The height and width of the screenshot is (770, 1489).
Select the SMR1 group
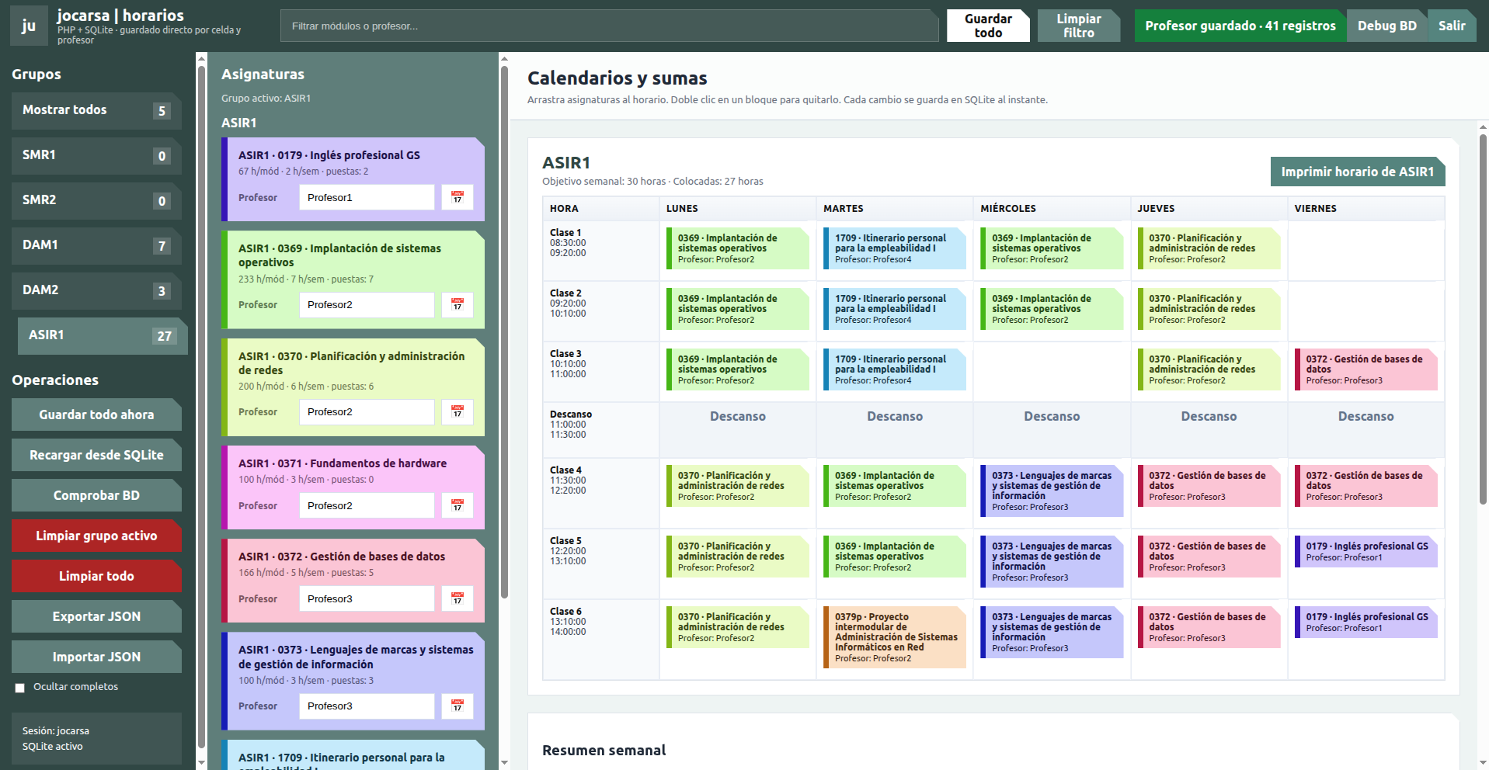(x=96, y=156)
